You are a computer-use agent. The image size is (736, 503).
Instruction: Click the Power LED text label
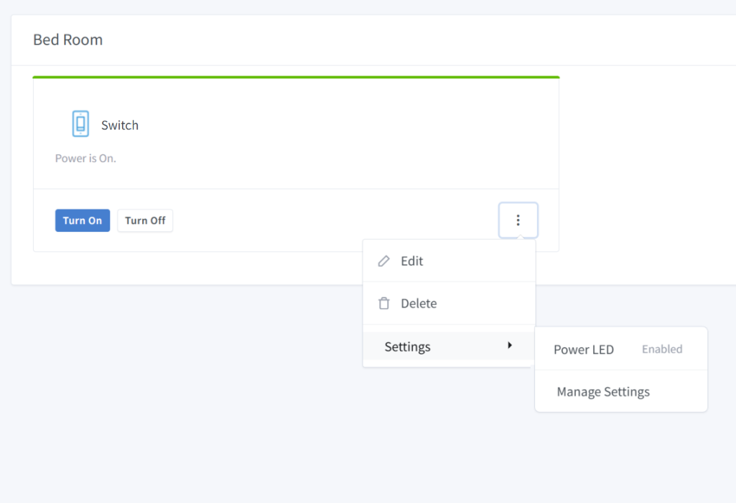coord(583,350)
